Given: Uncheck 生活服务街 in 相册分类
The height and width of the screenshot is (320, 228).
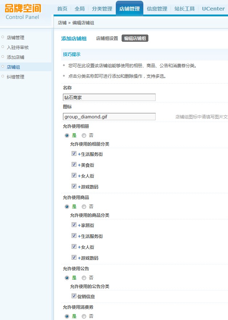Looking at the screenshot, I should tap(74, 154).
